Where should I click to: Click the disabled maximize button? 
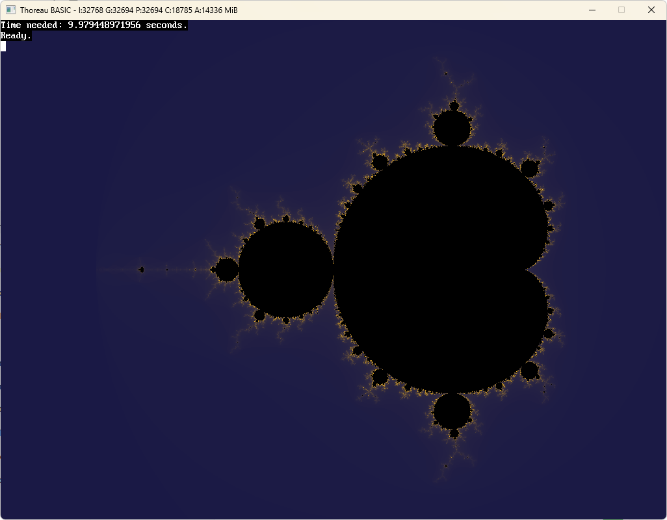[x=621, y=10]
